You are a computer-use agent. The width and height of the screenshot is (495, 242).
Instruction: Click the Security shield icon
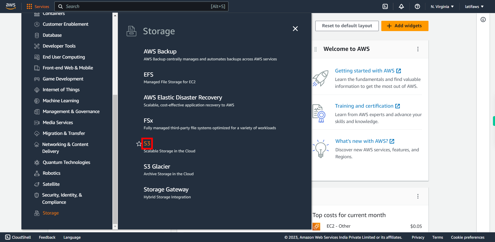[37, 195]
